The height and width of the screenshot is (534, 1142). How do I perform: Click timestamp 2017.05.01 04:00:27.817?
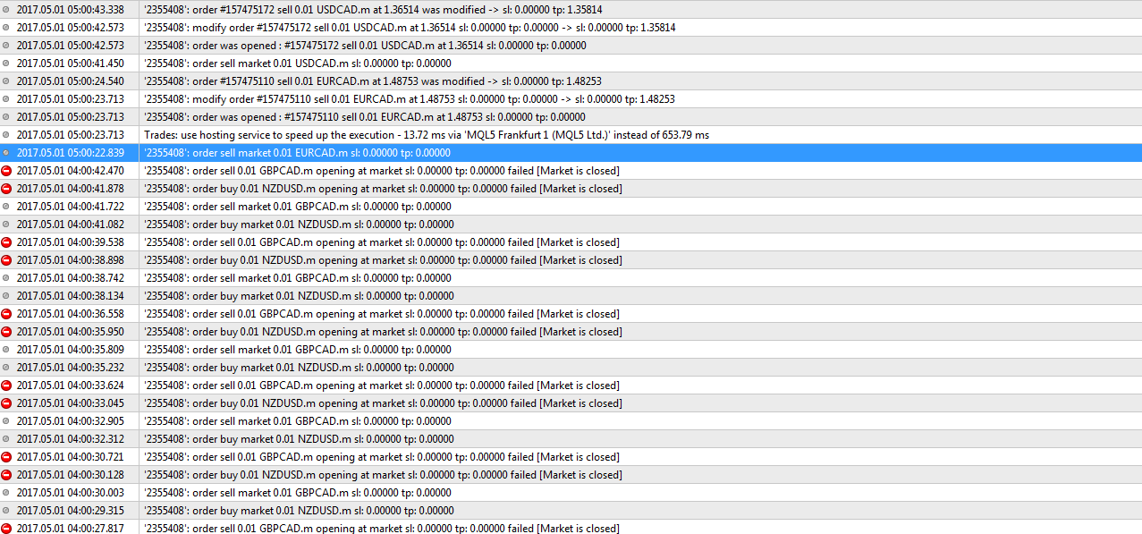(x=71, y=528)
